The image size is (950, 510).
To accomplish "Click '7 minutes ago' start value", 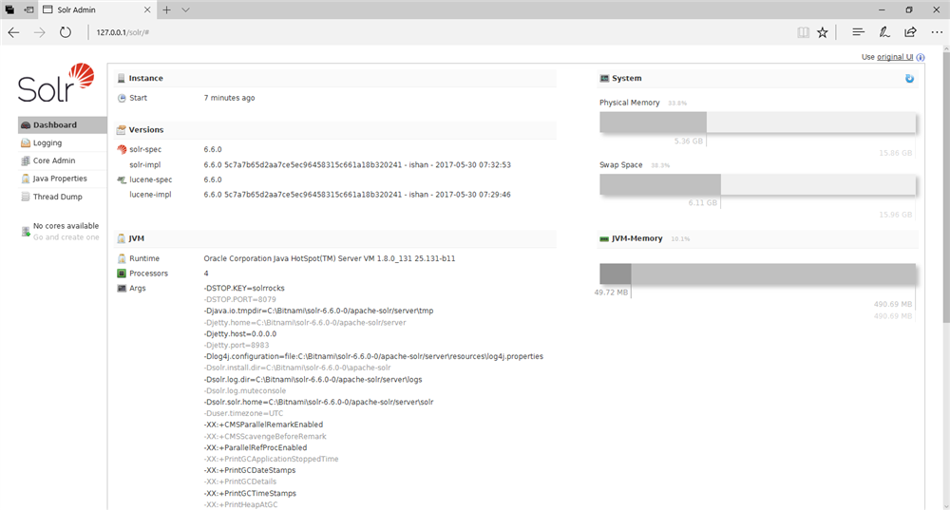I will (x=229, y=98).
